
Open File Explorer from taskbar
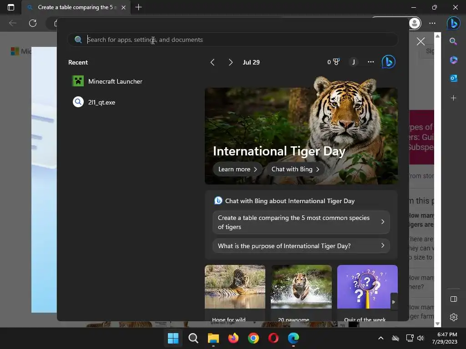(213, 338)
